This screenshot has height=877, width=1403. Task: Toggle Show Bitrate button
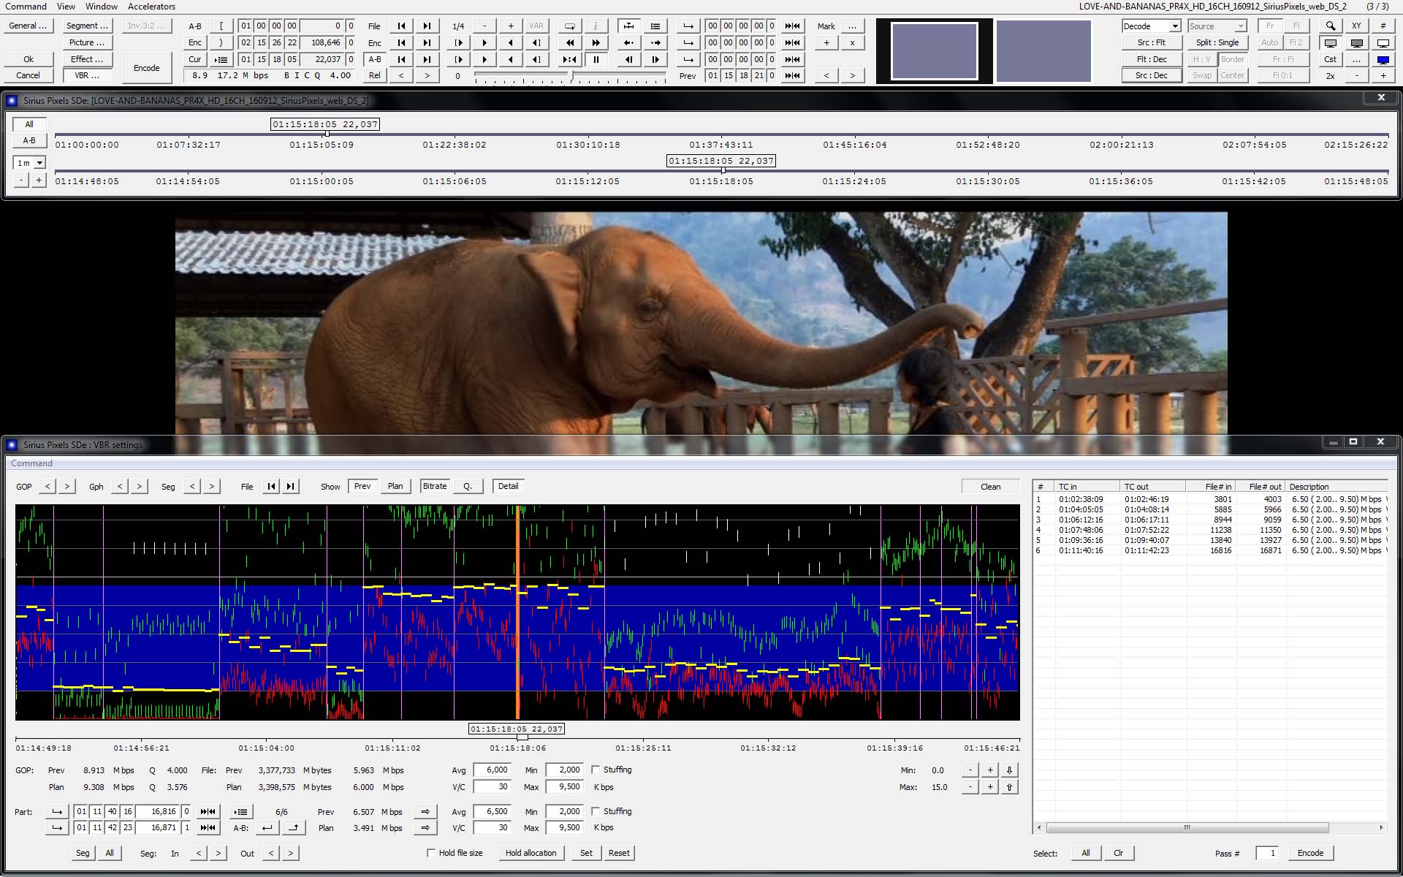tap(435, 486)
